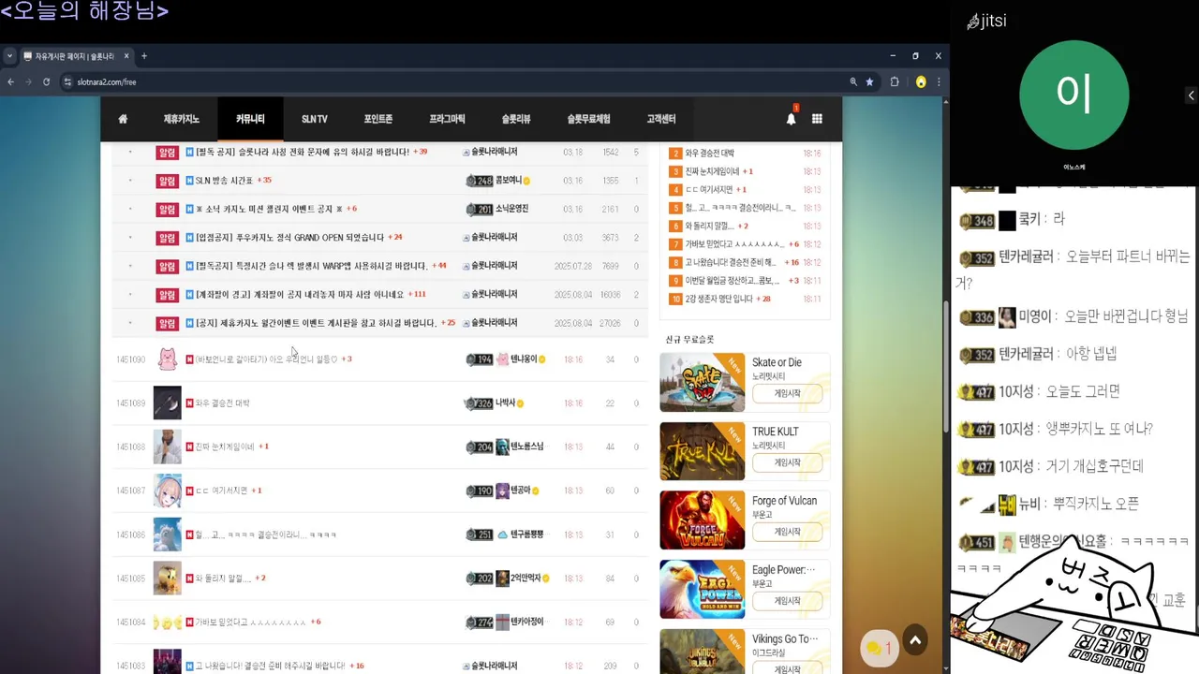Open the 후우카지노 정식 GRAND OPEN notice
The height and width of the screenshot is (674, 1199).
(289, 238)
